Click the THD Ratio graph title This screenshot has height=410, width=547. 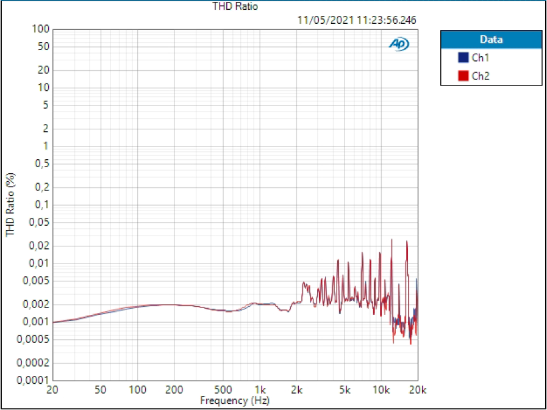click(235, 6)
